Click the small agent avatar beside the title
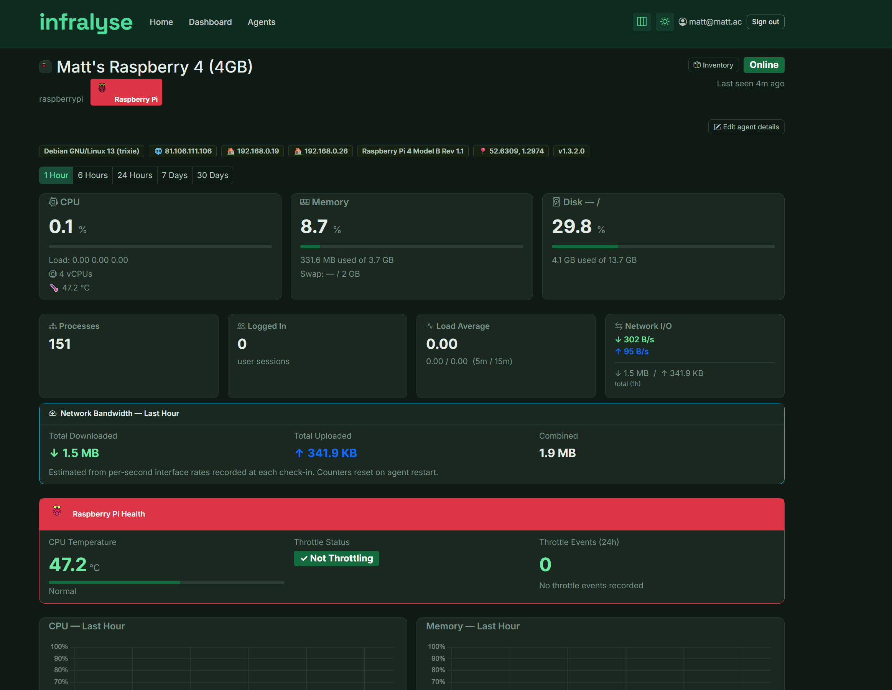Screen dimensions: 892x690 pyautogui.click(x=45, y=66)
